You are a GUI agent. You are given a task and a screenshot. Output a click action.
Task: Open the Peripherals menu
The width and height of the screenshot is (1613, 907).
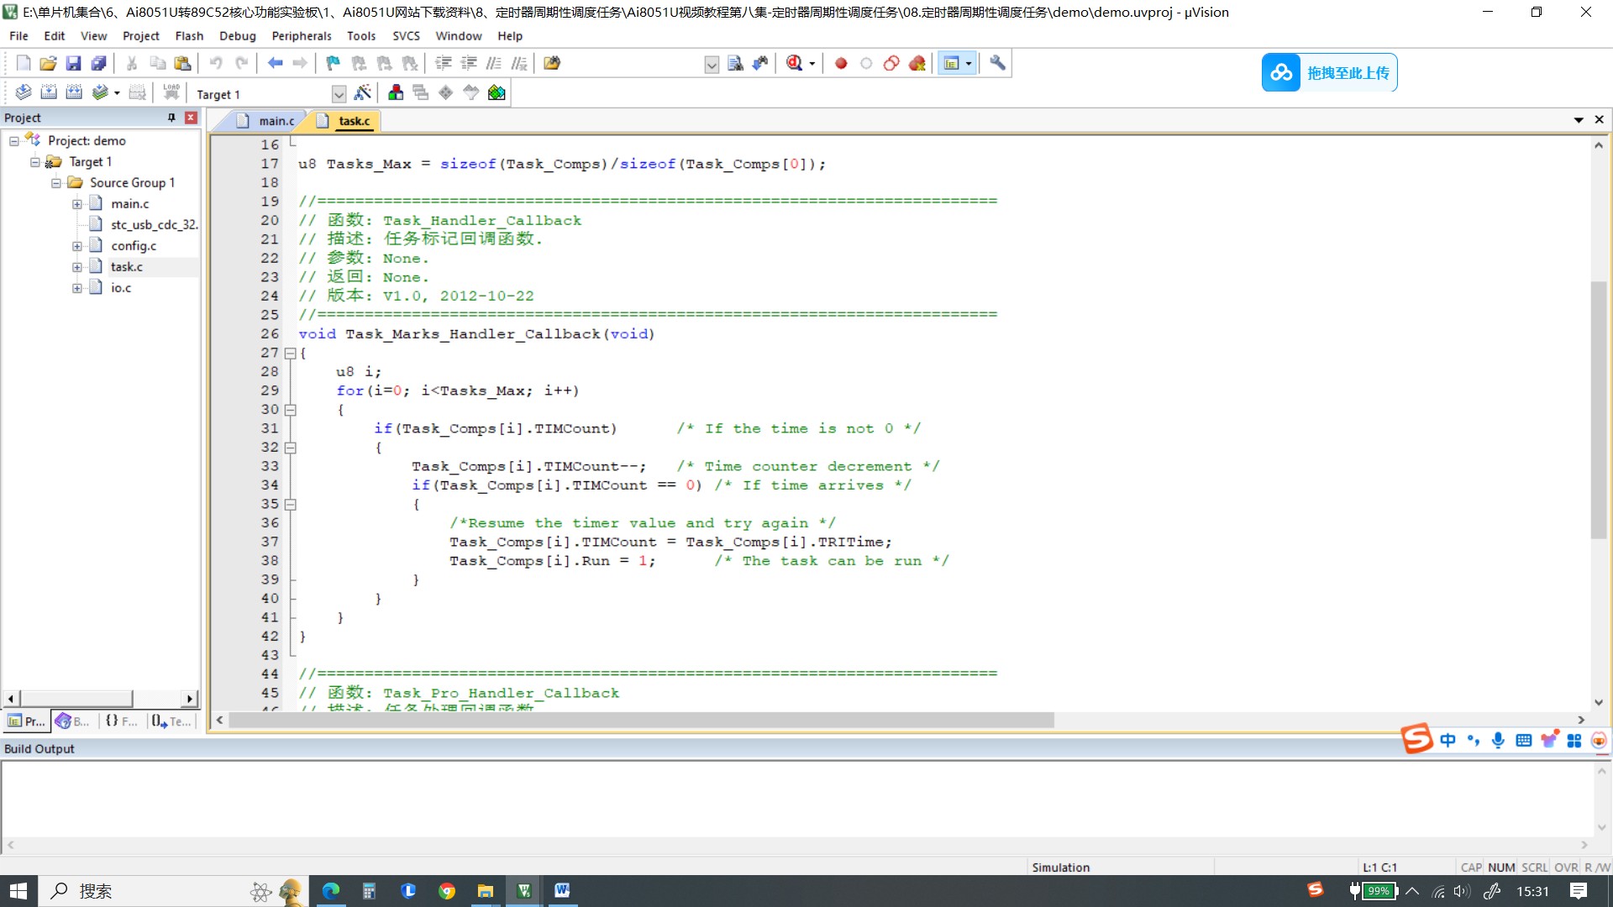click(302, 36)
